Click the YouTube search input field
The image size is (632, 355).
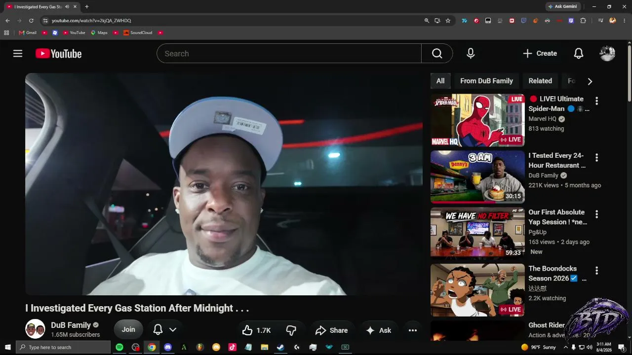tap(289, 53)
